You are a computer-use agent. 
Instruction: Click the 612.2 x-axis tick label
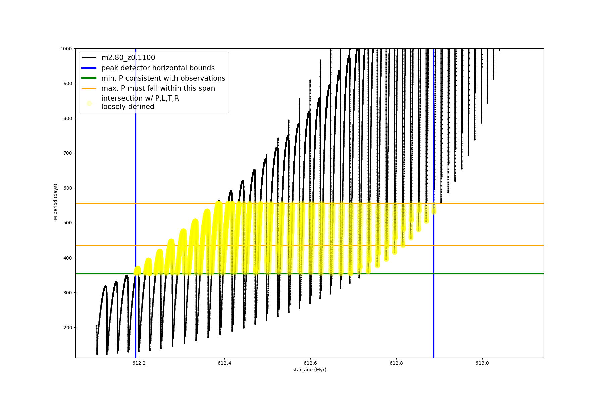pos(139,363)
